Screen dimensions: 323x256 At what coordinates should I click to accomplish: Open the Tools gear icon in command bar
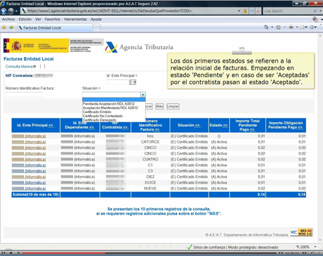pos(311,27)
